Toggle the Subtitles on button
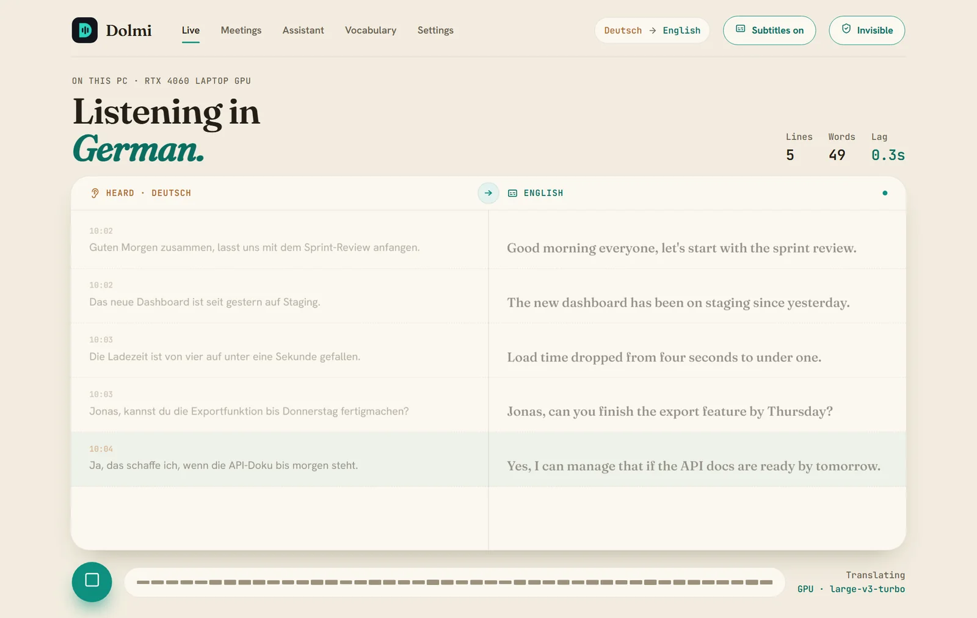The width and height of the screenshot is (977, 618). point(769,31)
